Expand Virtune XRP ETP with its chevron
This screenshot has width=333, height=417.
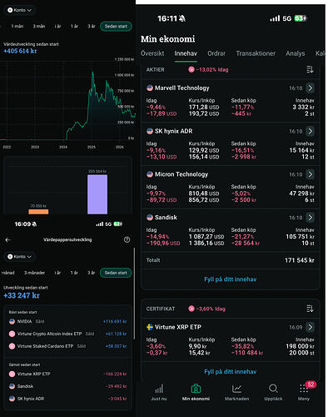coord(311,327)
